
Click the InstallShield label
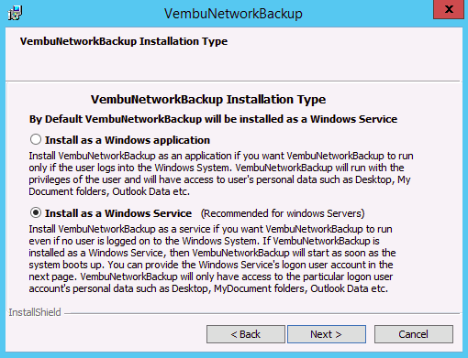coord(35,312)
